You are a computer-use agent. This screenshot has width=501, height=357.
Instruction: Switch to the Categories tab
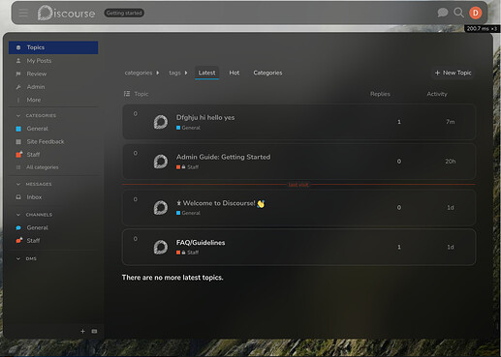(267, 73)
